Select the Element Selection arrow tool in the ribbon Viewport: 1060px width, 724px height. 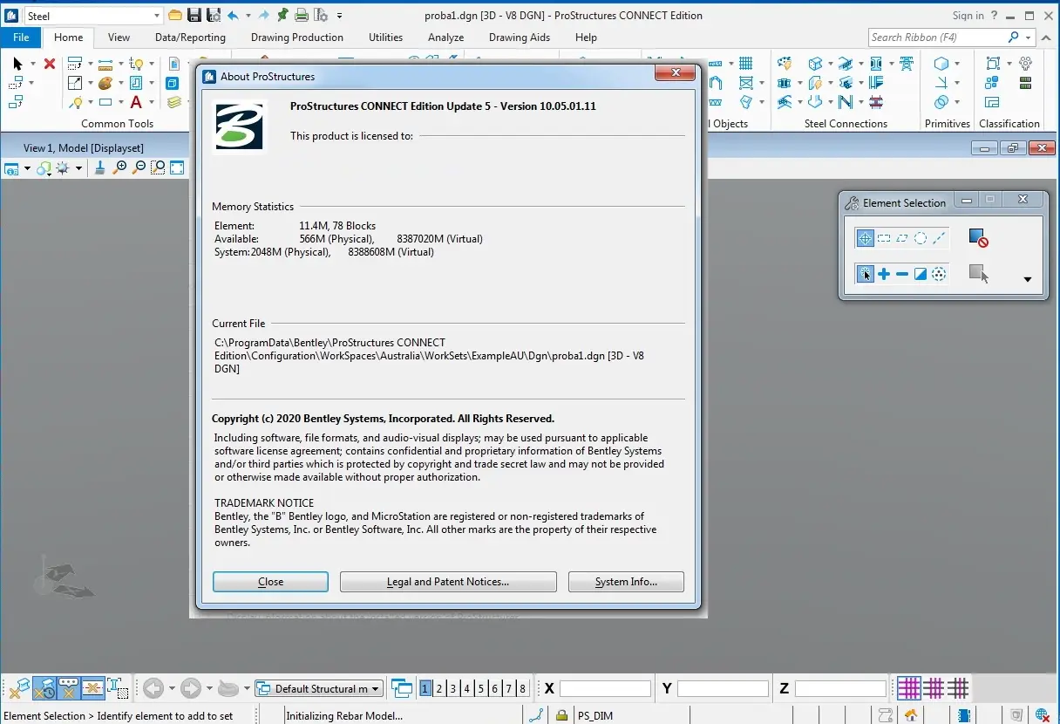[x=18, y=64]
